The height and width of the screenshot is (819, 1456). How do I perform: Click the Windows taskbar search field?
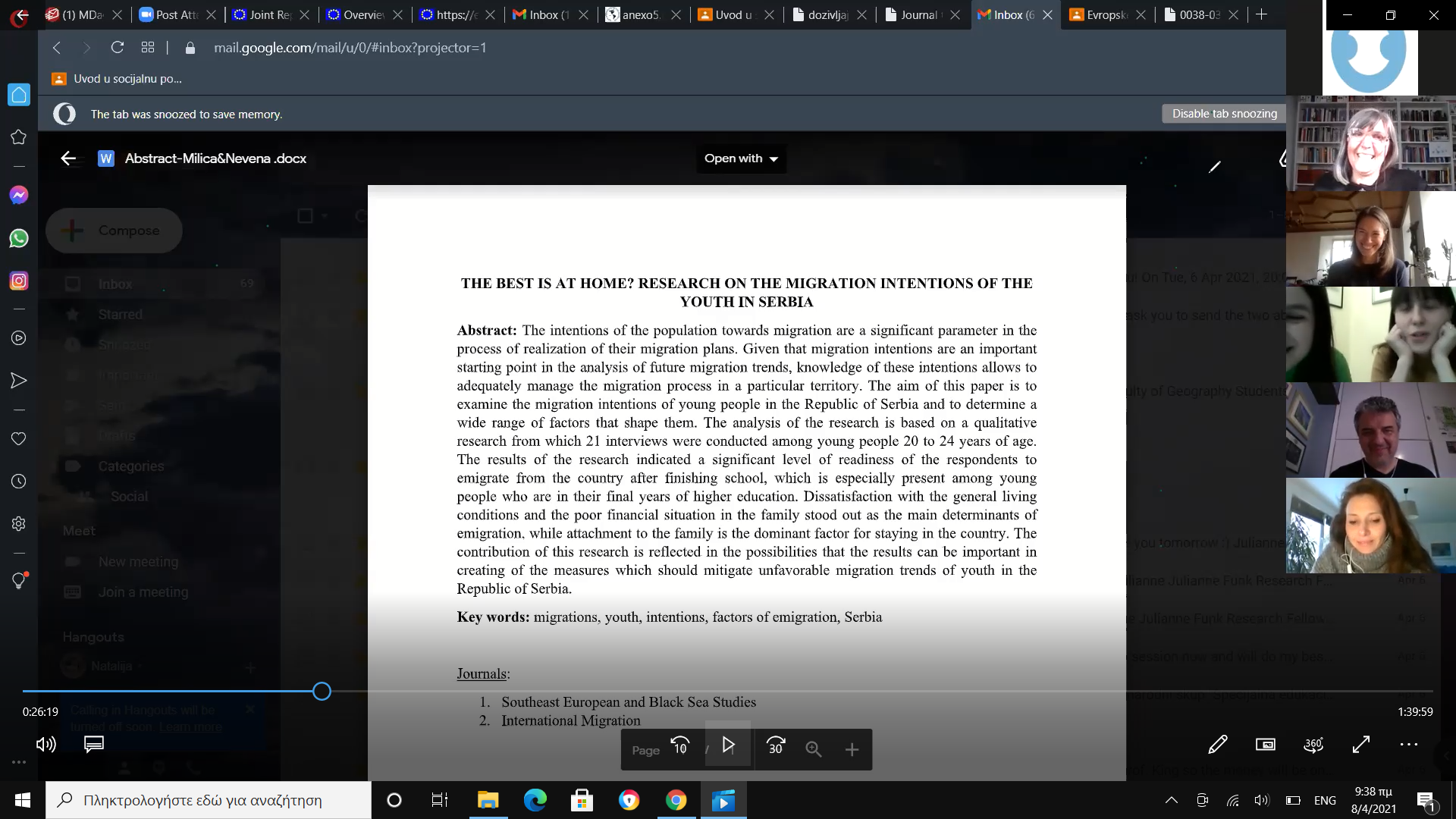point(209,800)
